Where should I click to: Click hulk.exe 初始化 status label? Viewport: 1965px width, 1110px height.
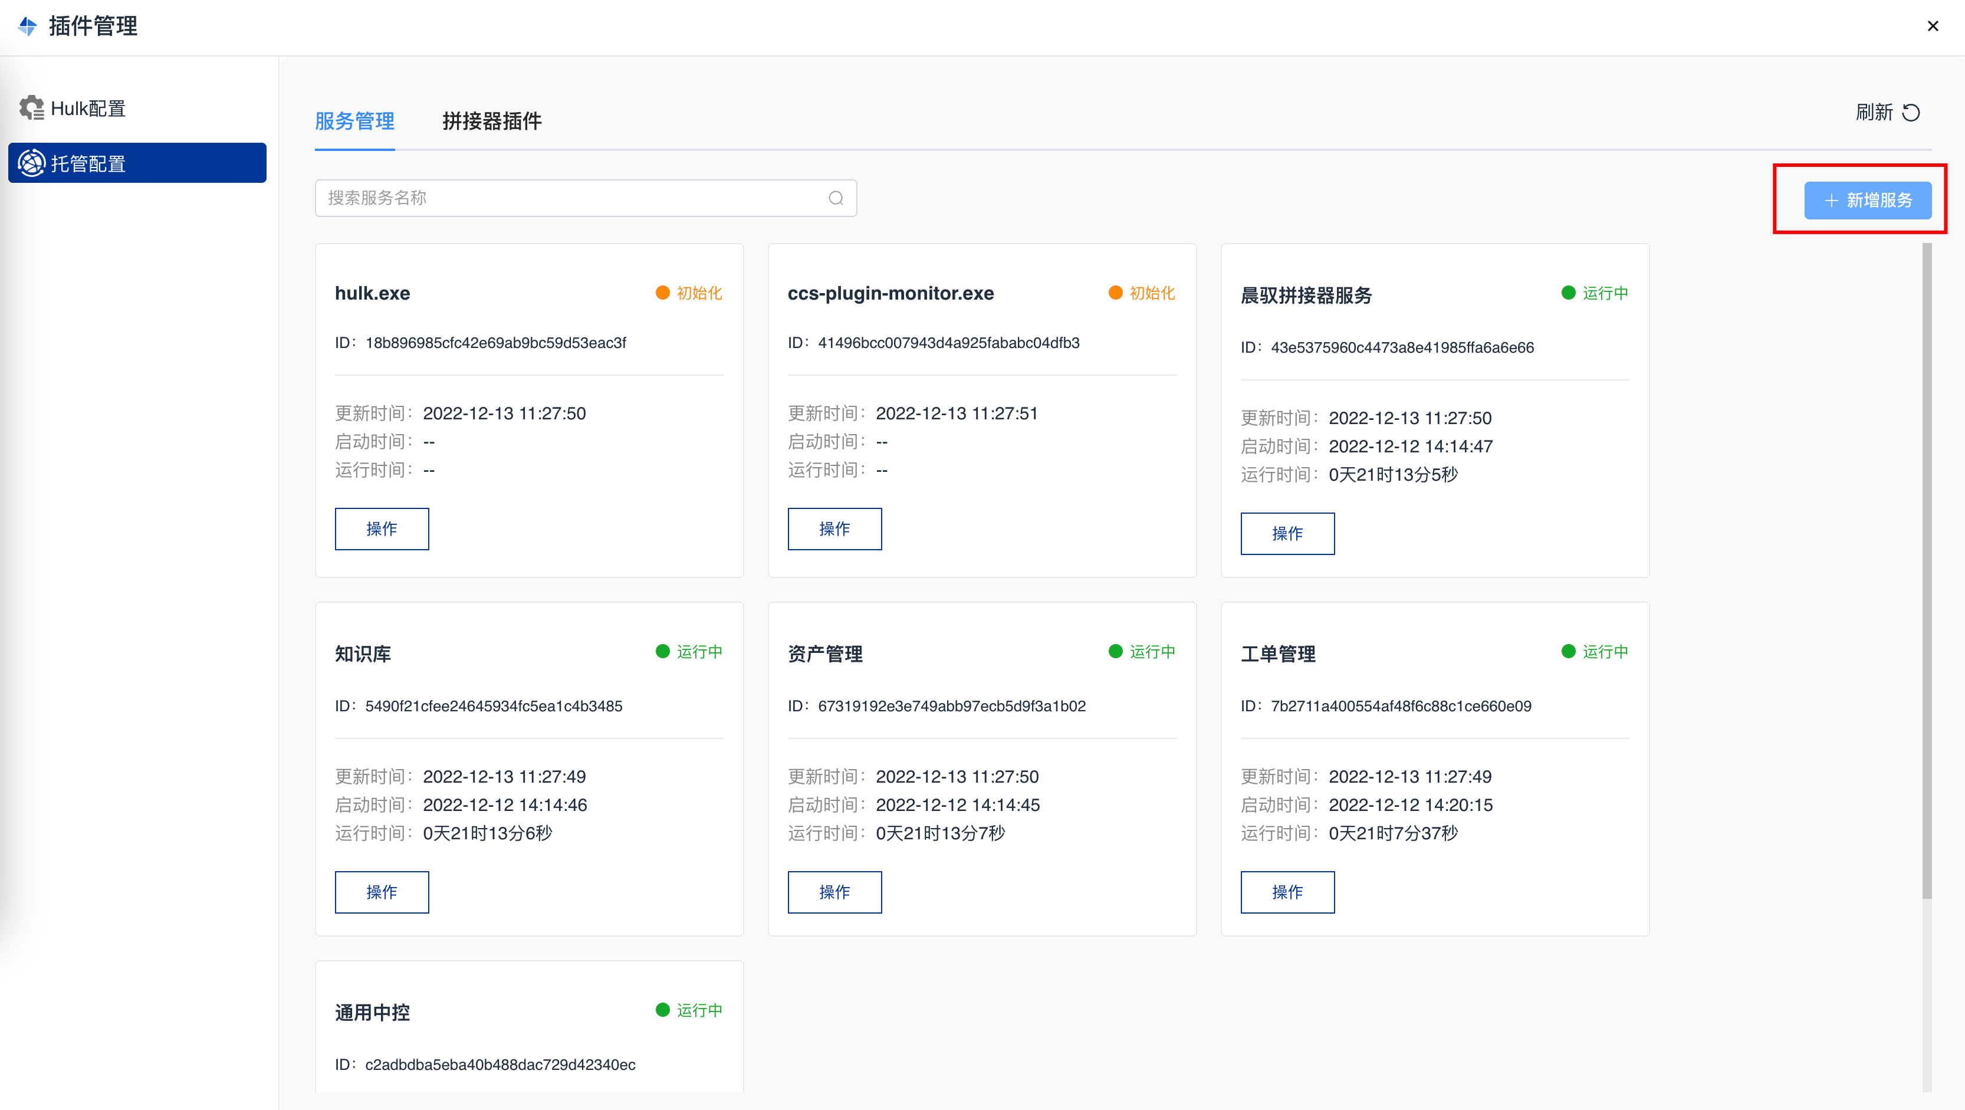coord(699,293)
